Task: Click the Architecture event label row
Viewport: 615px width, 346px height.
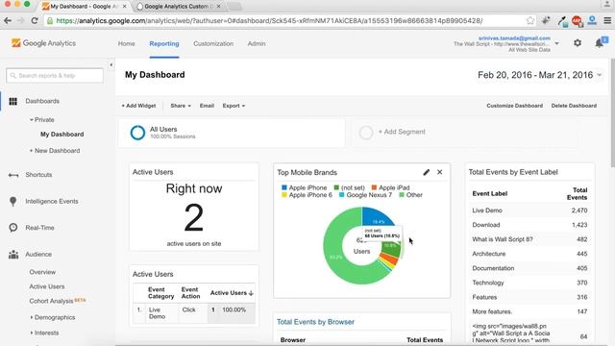Action: (x=529, y=254)
